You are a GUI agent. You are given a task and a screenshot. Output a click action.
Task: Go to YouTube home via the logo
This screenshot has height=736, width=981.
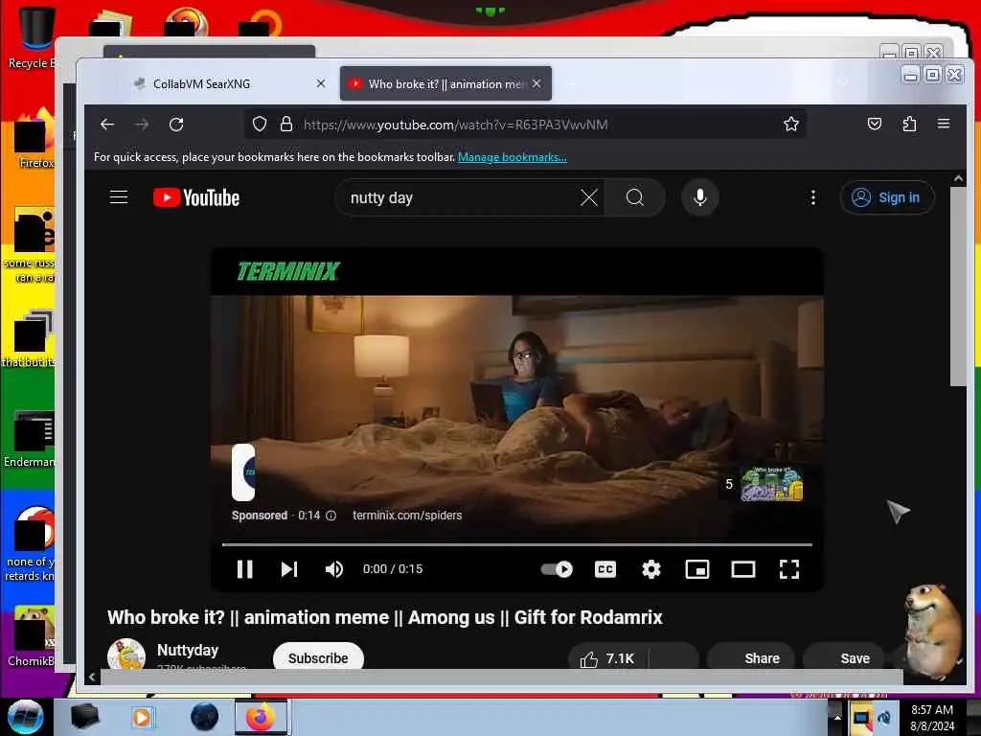pos(195,197)
